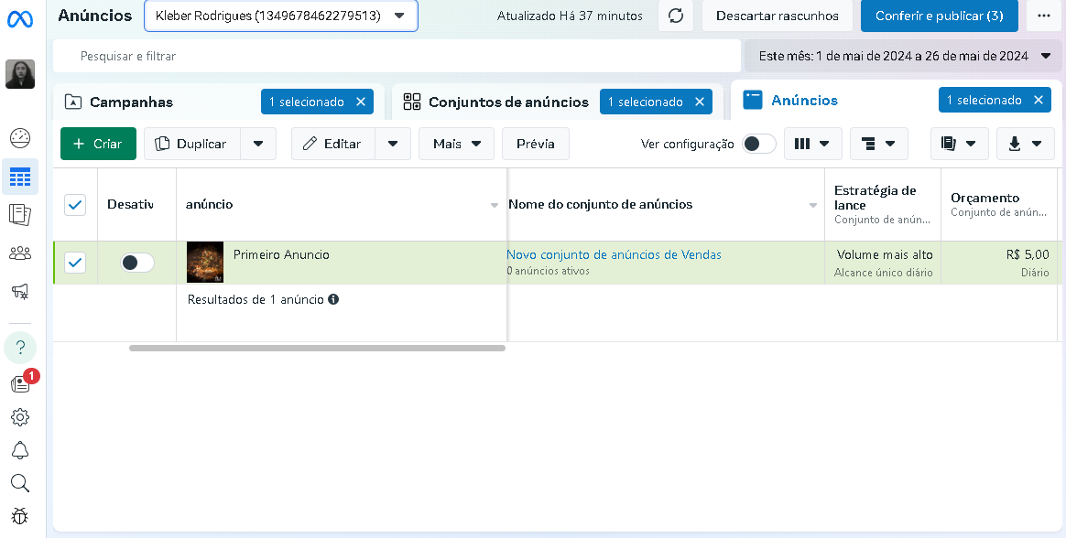Viewport: 1066px width, 538px height.
Task: Open the Este mês date range dropdown
Action: [x=904, y=56]
